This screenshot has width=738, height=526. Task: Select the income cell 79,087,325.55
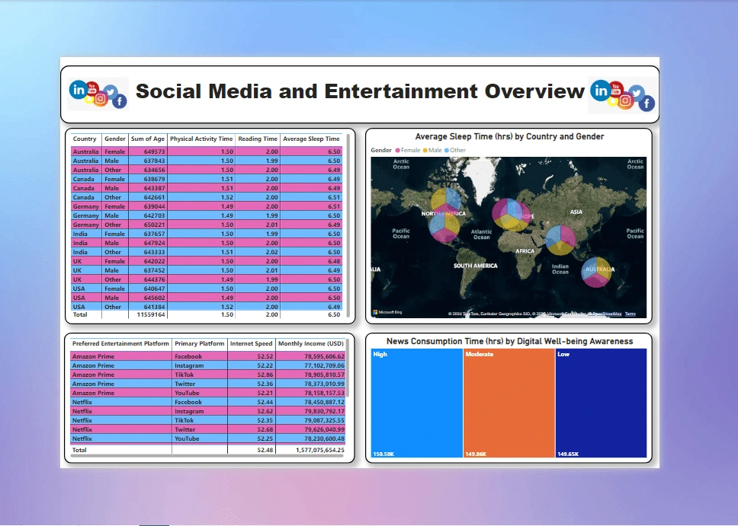point(310,420)
